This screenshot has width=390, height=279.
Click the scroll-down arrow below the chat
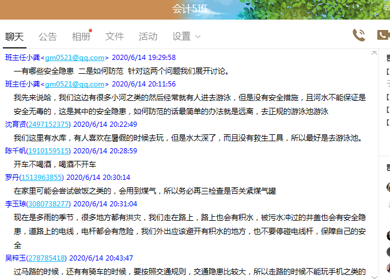(x=374, y=276)
